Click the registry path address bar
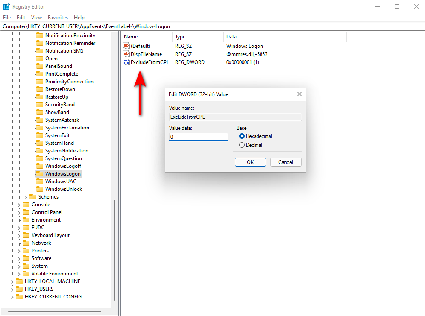The height and width of the screenshot is (316, 425). [x=213, y=26]
